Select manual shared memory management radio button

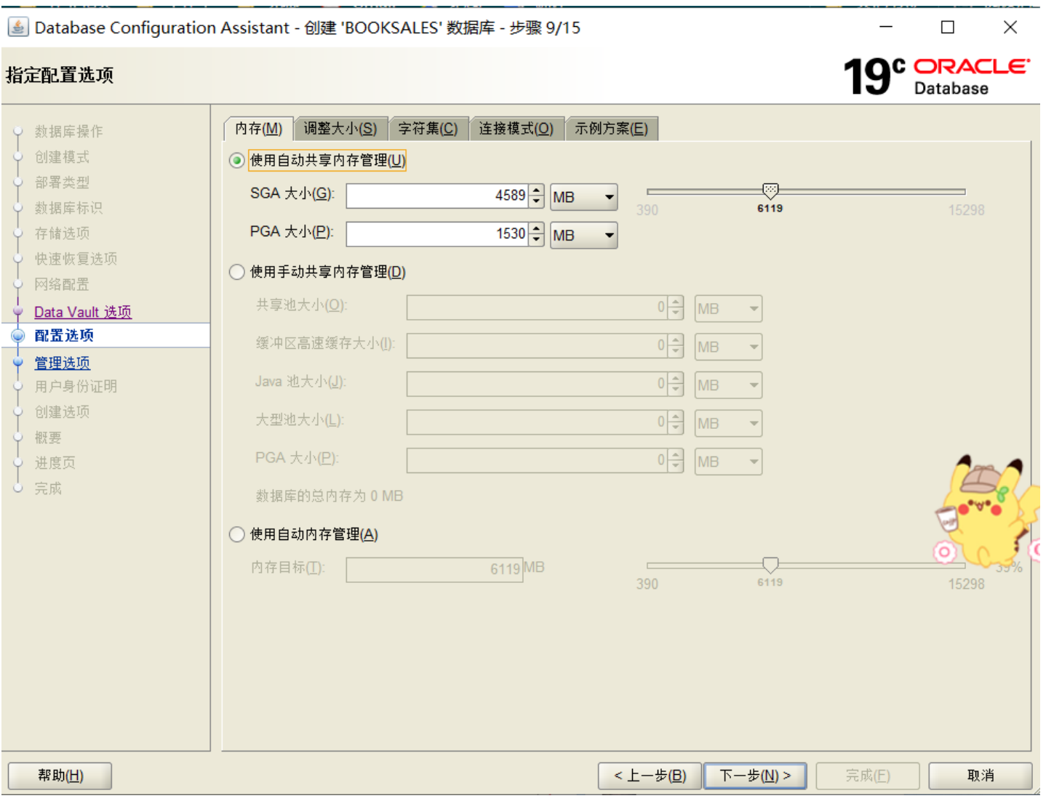tap(236, 272)
